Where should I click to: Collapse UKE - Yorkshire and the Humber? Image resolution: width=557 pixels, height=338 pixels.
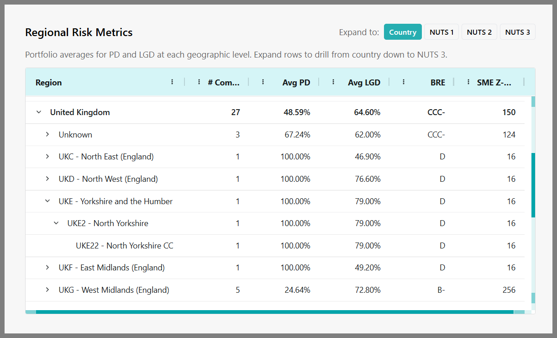point(47,201)
